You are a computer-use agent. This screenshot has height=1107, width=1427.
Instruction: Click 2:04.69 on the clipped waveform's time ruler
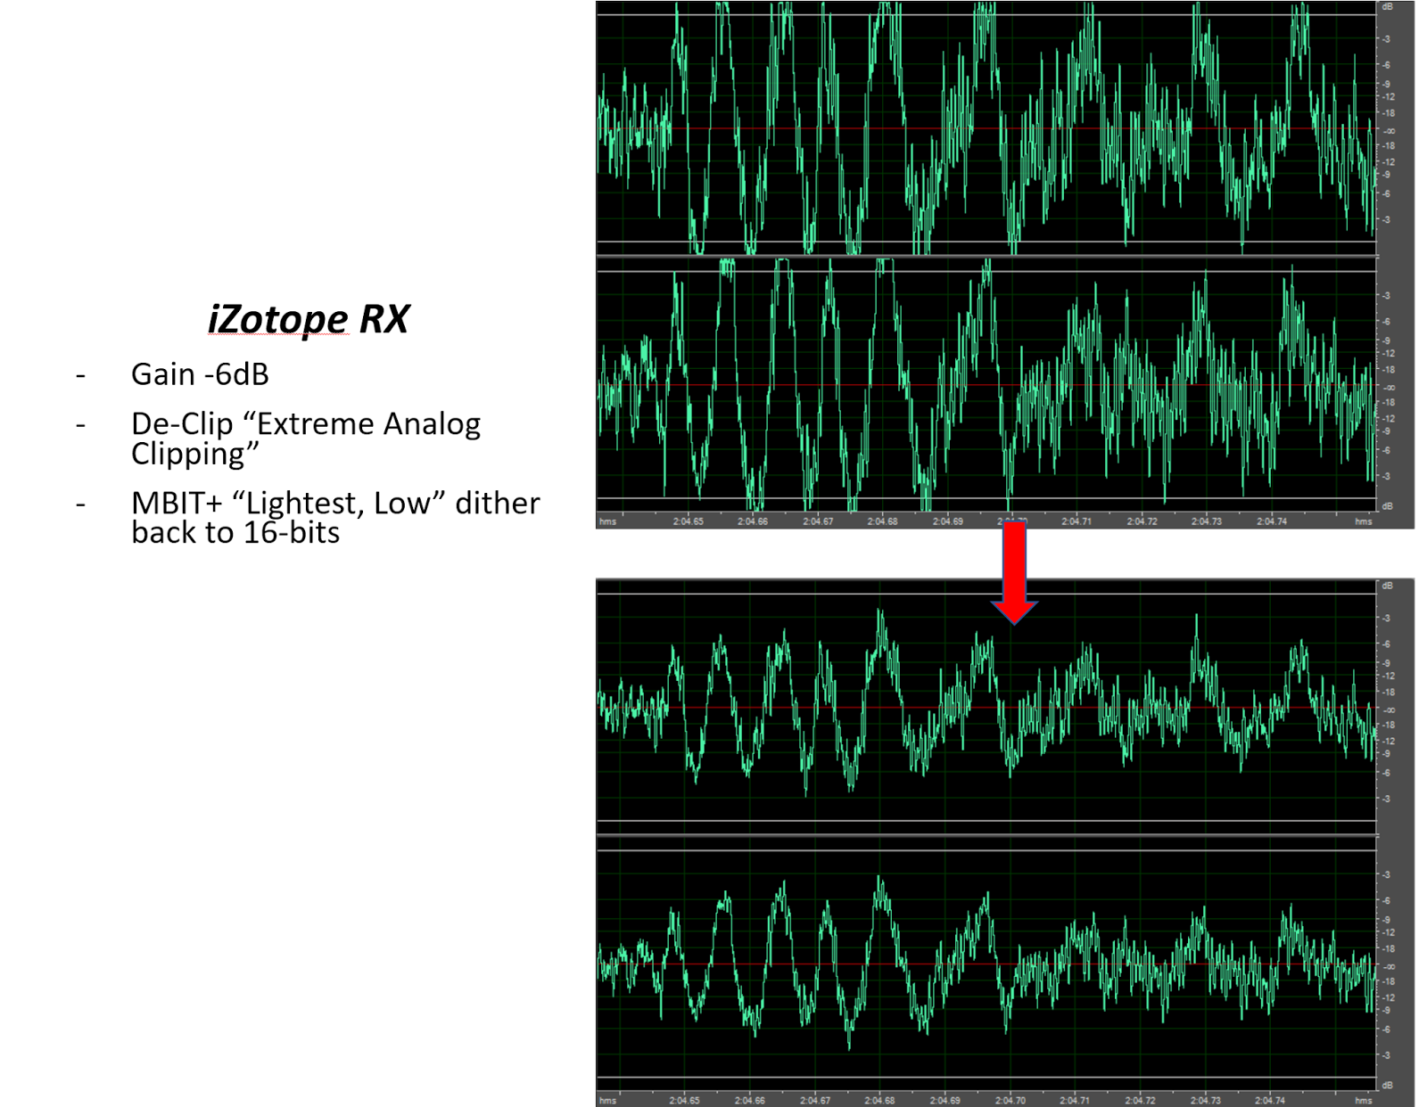coord(947,521)
